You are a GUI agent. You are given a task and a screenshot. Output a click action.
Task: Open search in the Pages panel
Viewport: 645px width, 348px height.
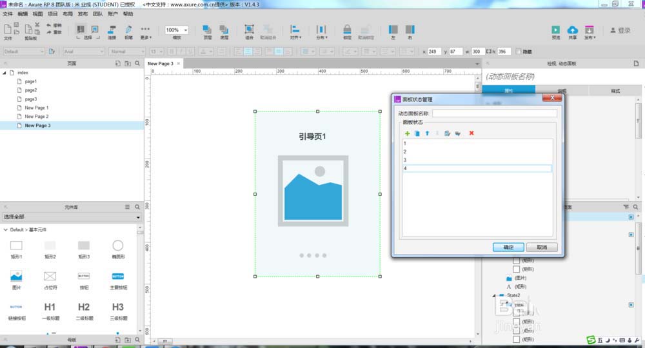pos(137,63)
